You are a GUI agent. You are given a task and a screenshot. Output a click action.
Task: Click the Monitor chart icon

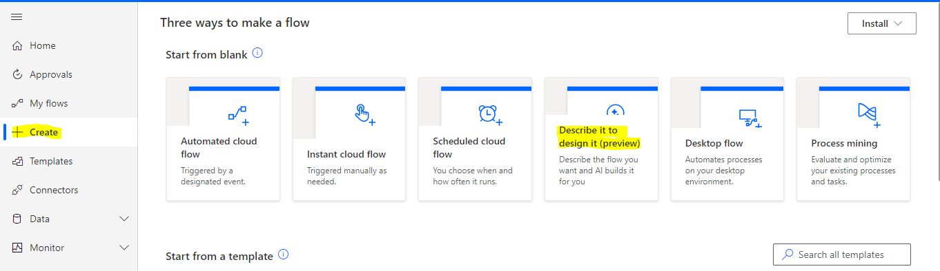tap(18, 248)
